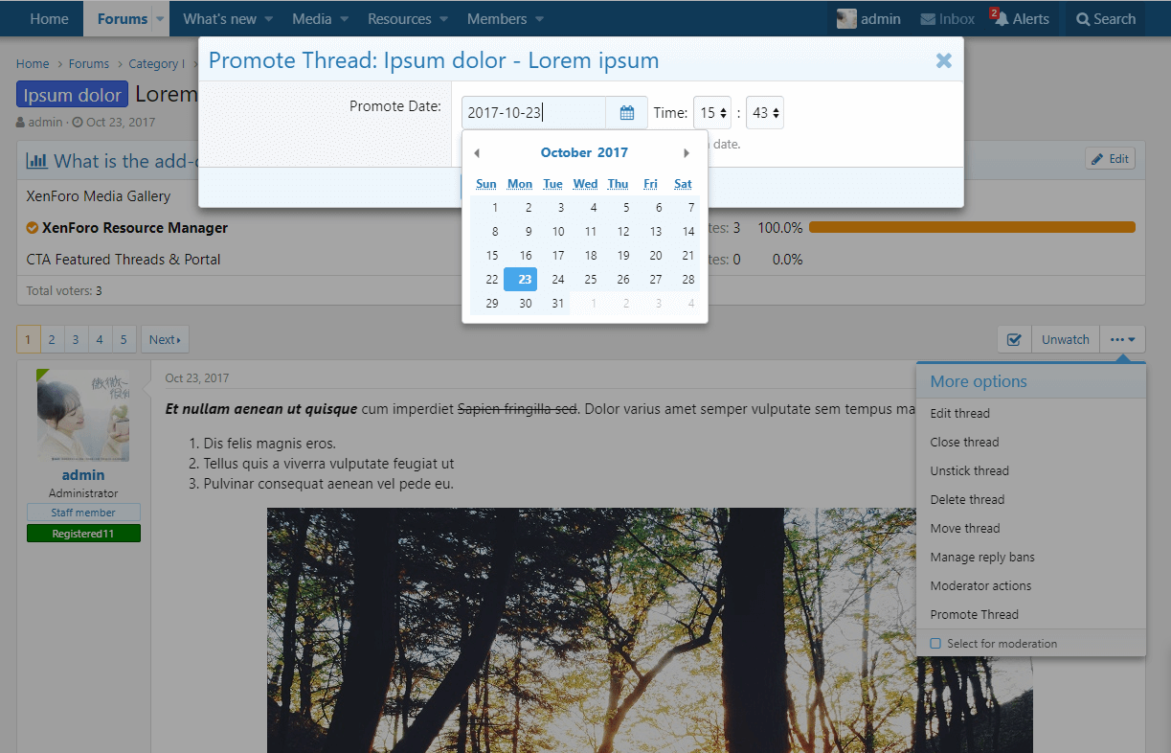The image size is (1171, 753).
Task: Expand the Forums navigation dropdown arrow
Action: (160, 19)
